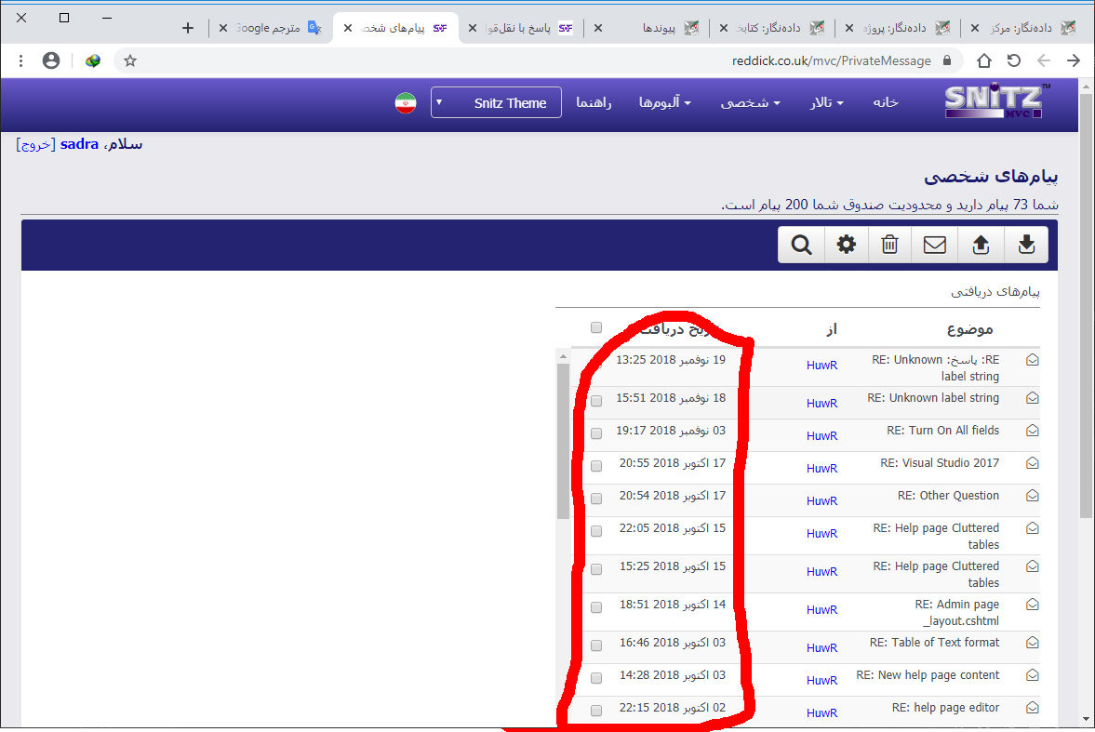Open the Snitz Theme dropdown

(496, 103)
